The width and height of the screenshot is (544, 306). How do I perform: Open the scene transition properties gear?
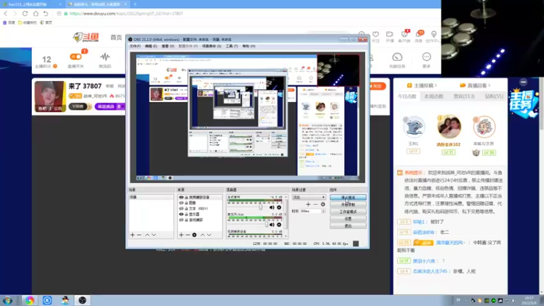coord(323,205)
